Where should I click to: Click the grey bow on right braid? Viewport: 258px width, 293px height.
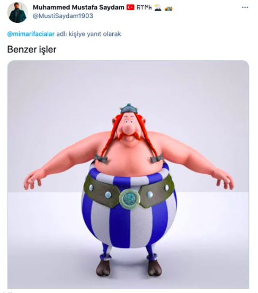[157, 158]
